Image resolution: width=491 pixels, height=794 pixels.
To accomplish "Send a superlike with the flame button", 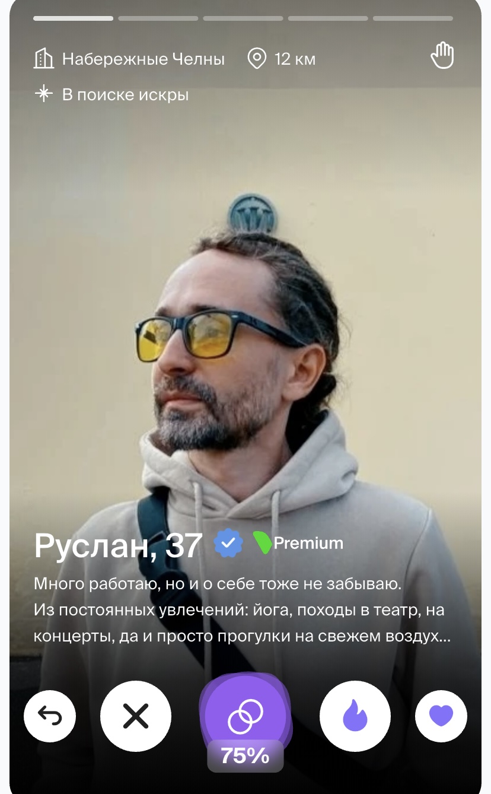I will 355,716.
